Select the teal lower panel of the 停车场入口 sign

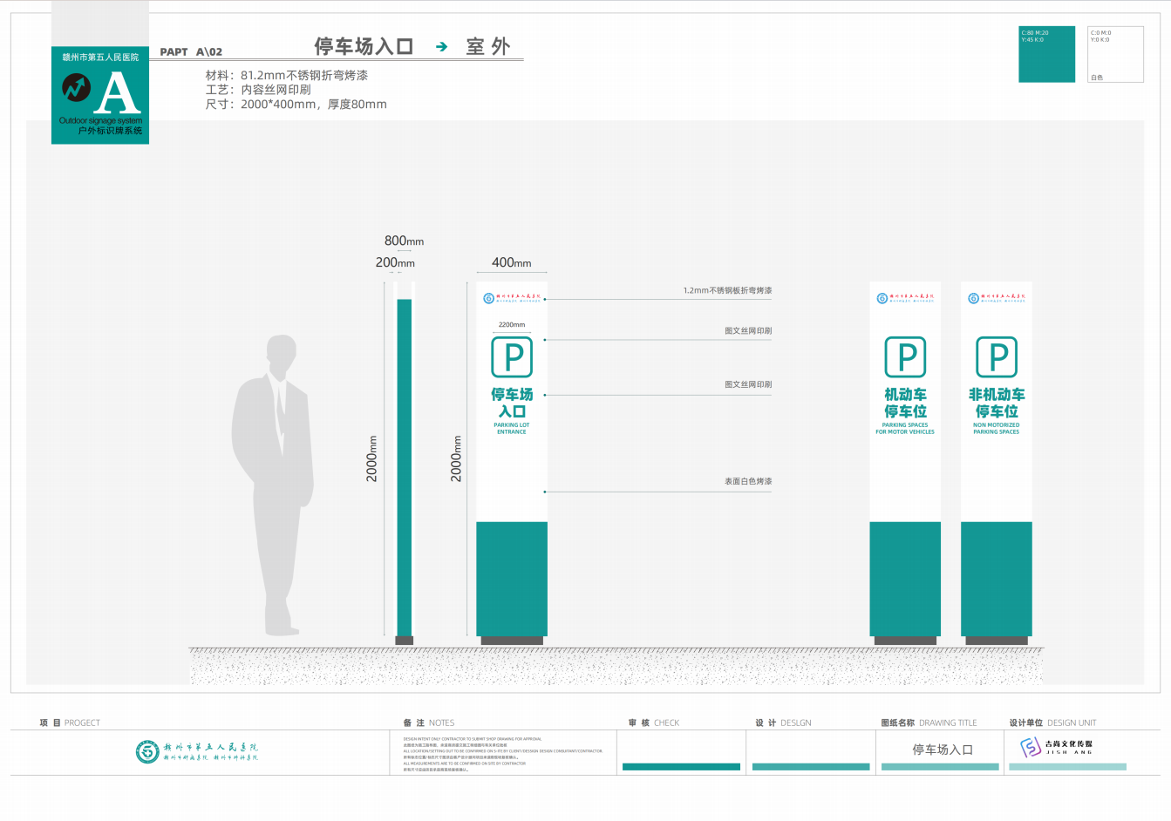coord(512,580)
